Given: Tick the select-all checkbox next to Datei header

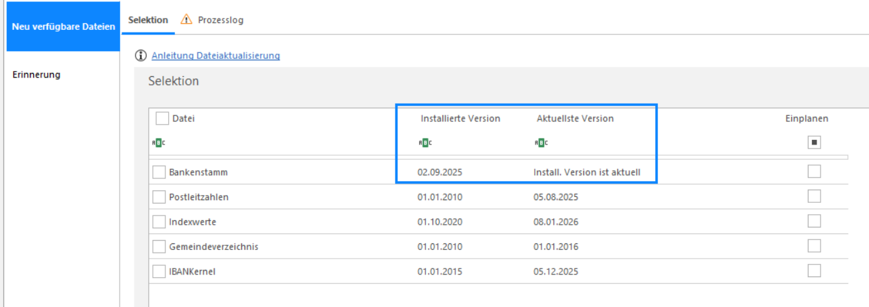Looking at the screenshot, I should [x=162, y=118].
